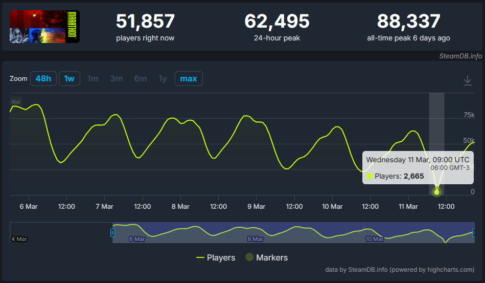Click the disabled 1y zoom option

pyautogui.click(x=163, y=79)
